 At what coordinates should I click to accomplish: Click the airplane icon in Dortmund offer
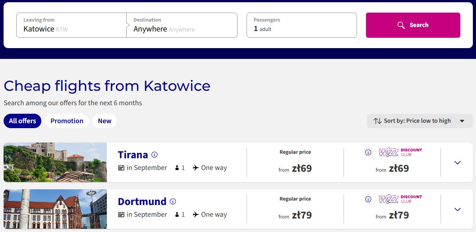[196, 214]
